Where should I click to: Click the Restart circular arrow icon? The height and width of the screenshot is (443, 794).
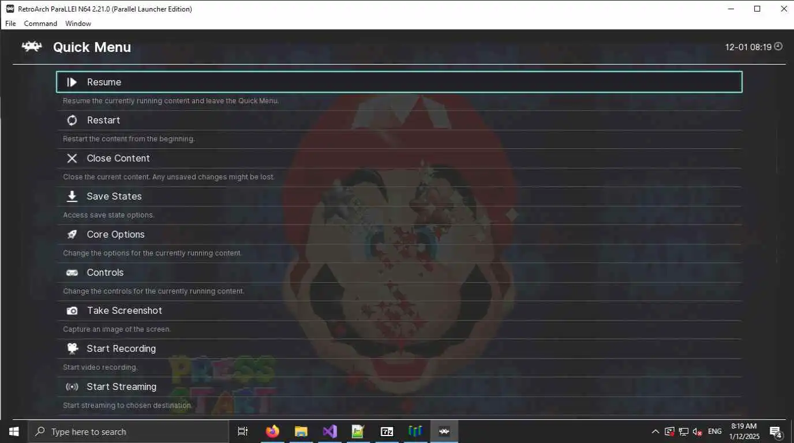click(x=72, y=120)
